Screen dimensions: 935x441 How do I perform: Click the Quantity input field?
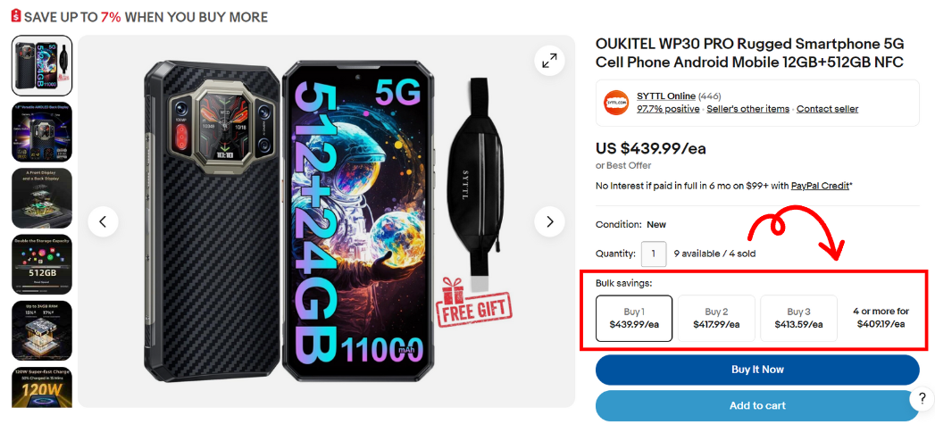pyautogui.click(x=654, y=254)
